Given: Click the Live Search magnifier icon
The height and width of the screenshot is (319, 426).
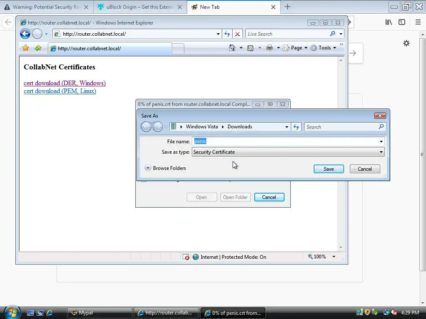Looking at the screenshot, I should point(332,34).
